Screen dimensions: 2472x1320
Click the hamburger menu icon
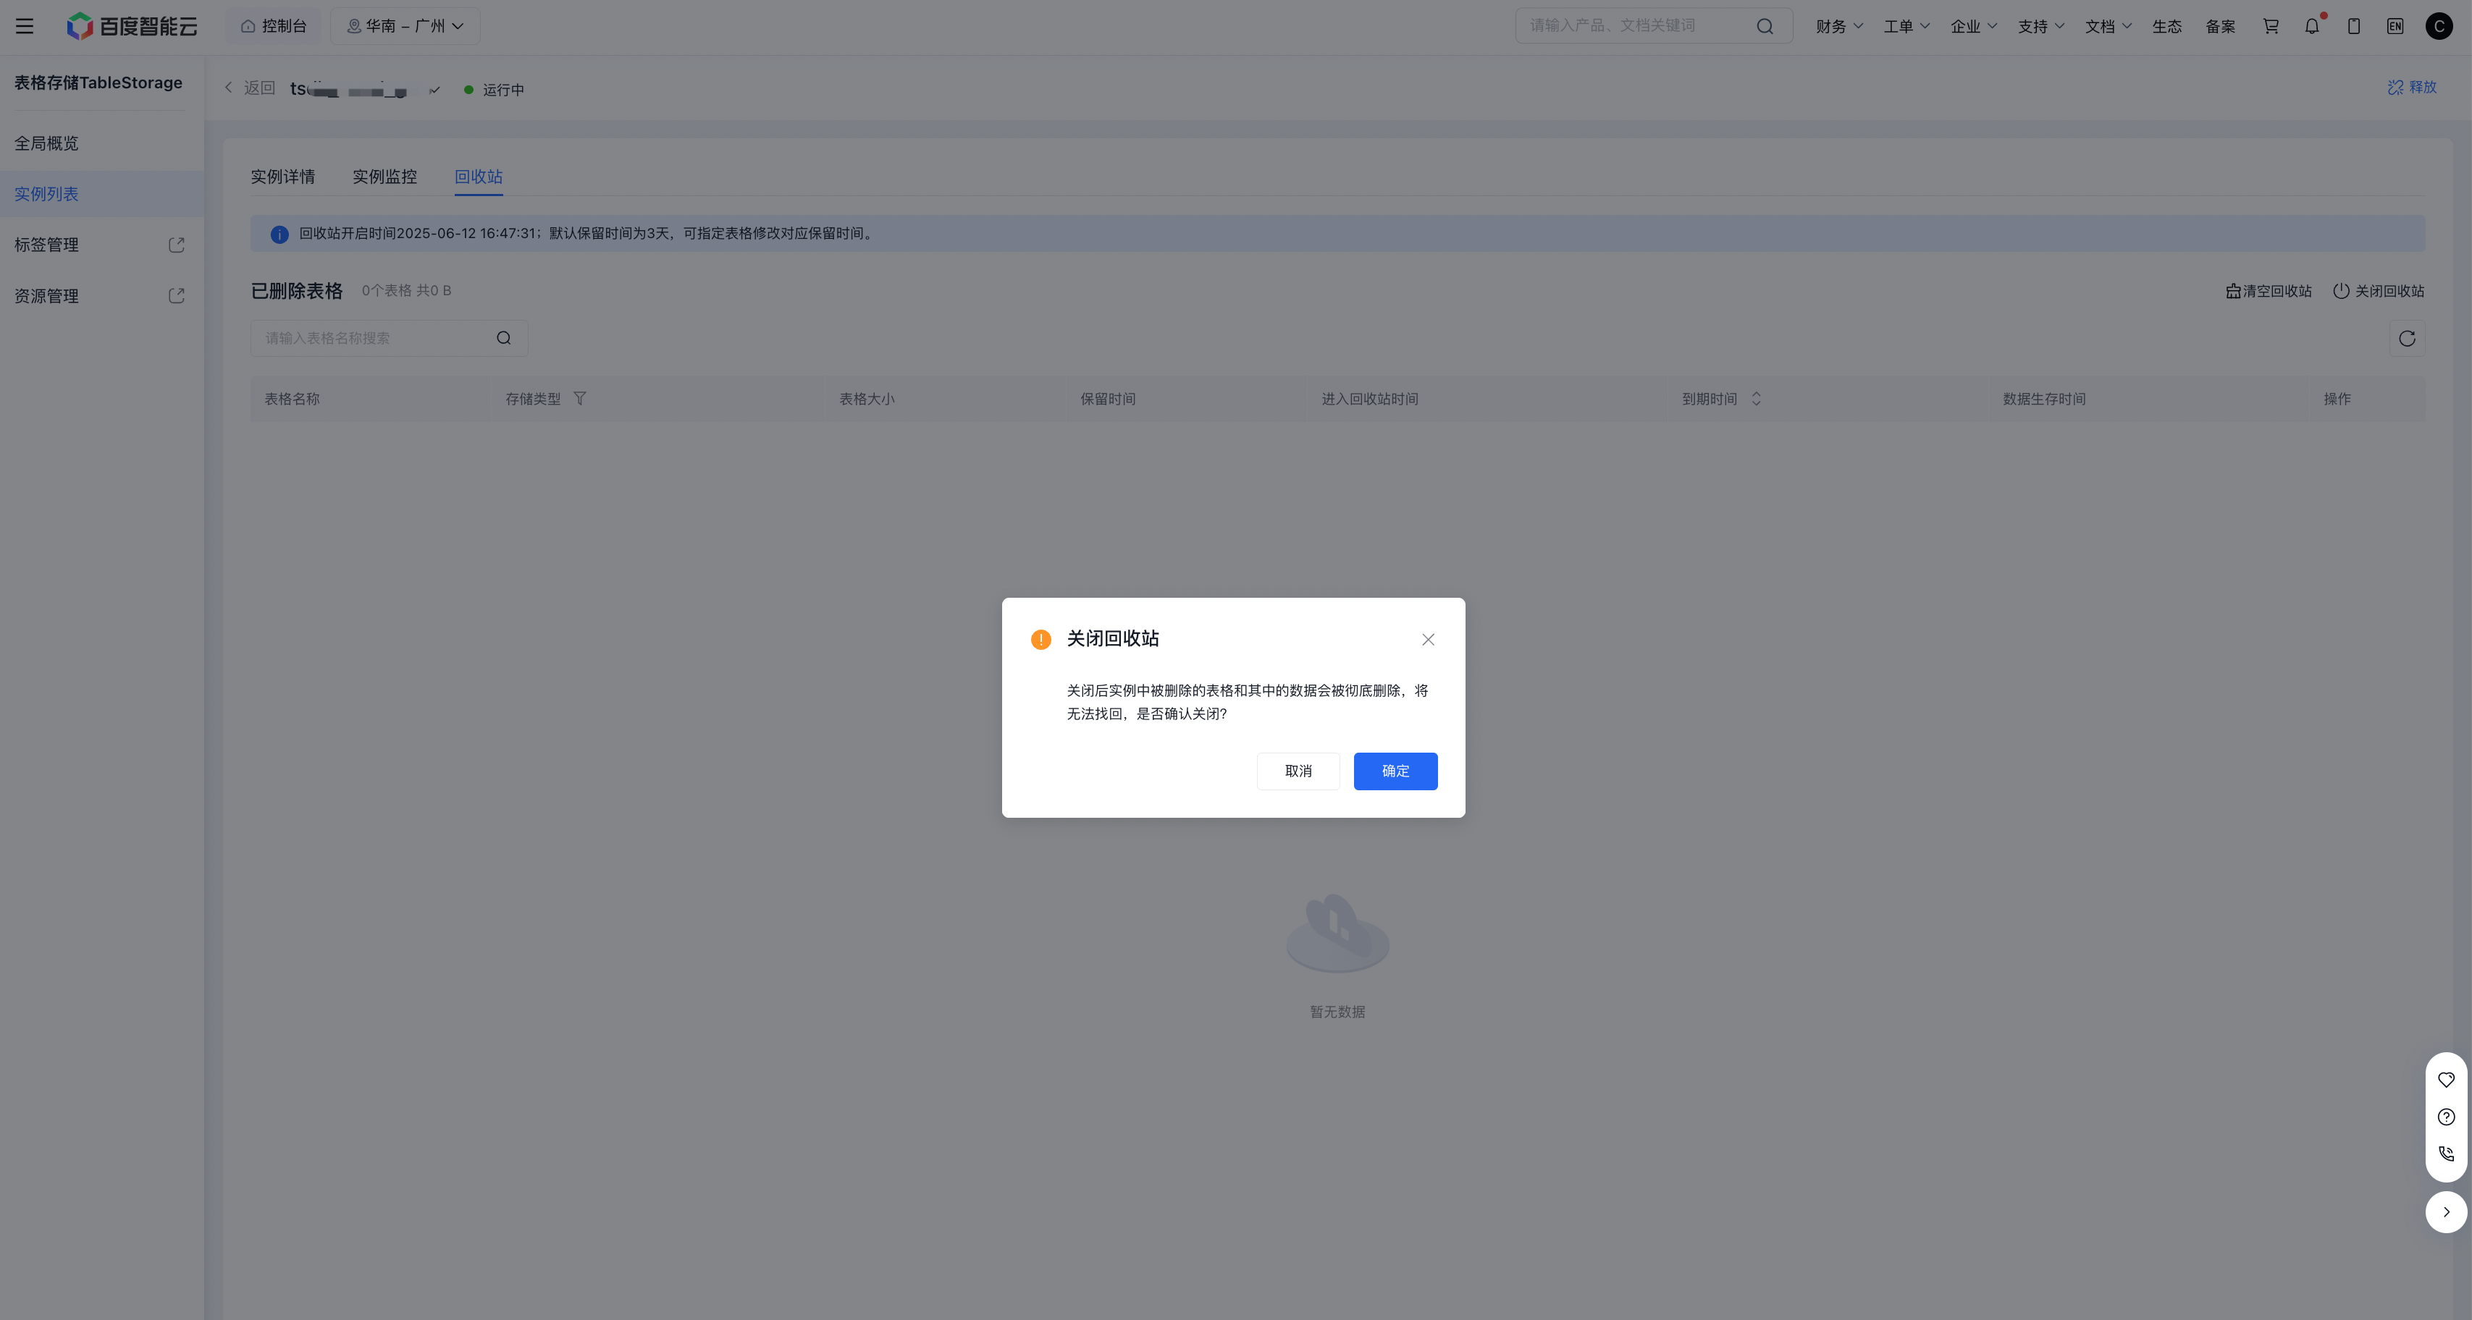coord(25,26)
